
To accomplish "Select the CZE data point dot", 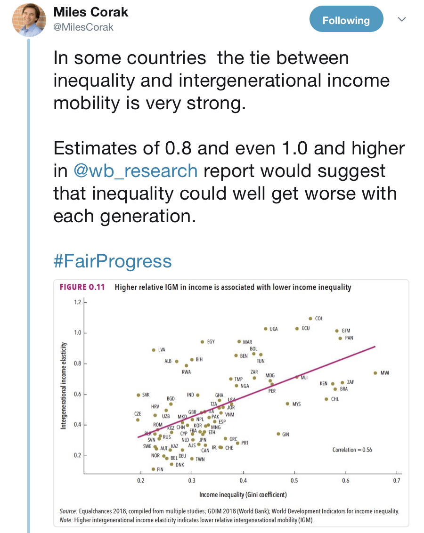I will pos(138,420).
